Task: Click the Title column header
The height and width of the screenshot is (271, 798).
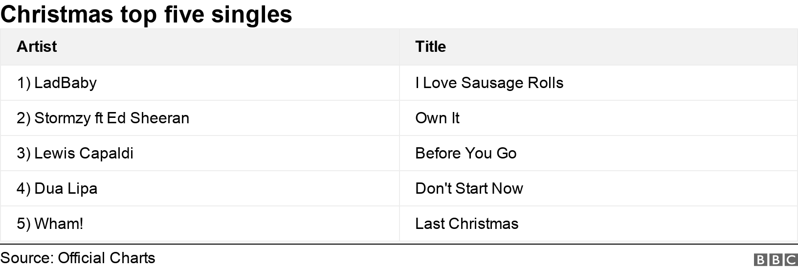Action: [x=430, y=46]
